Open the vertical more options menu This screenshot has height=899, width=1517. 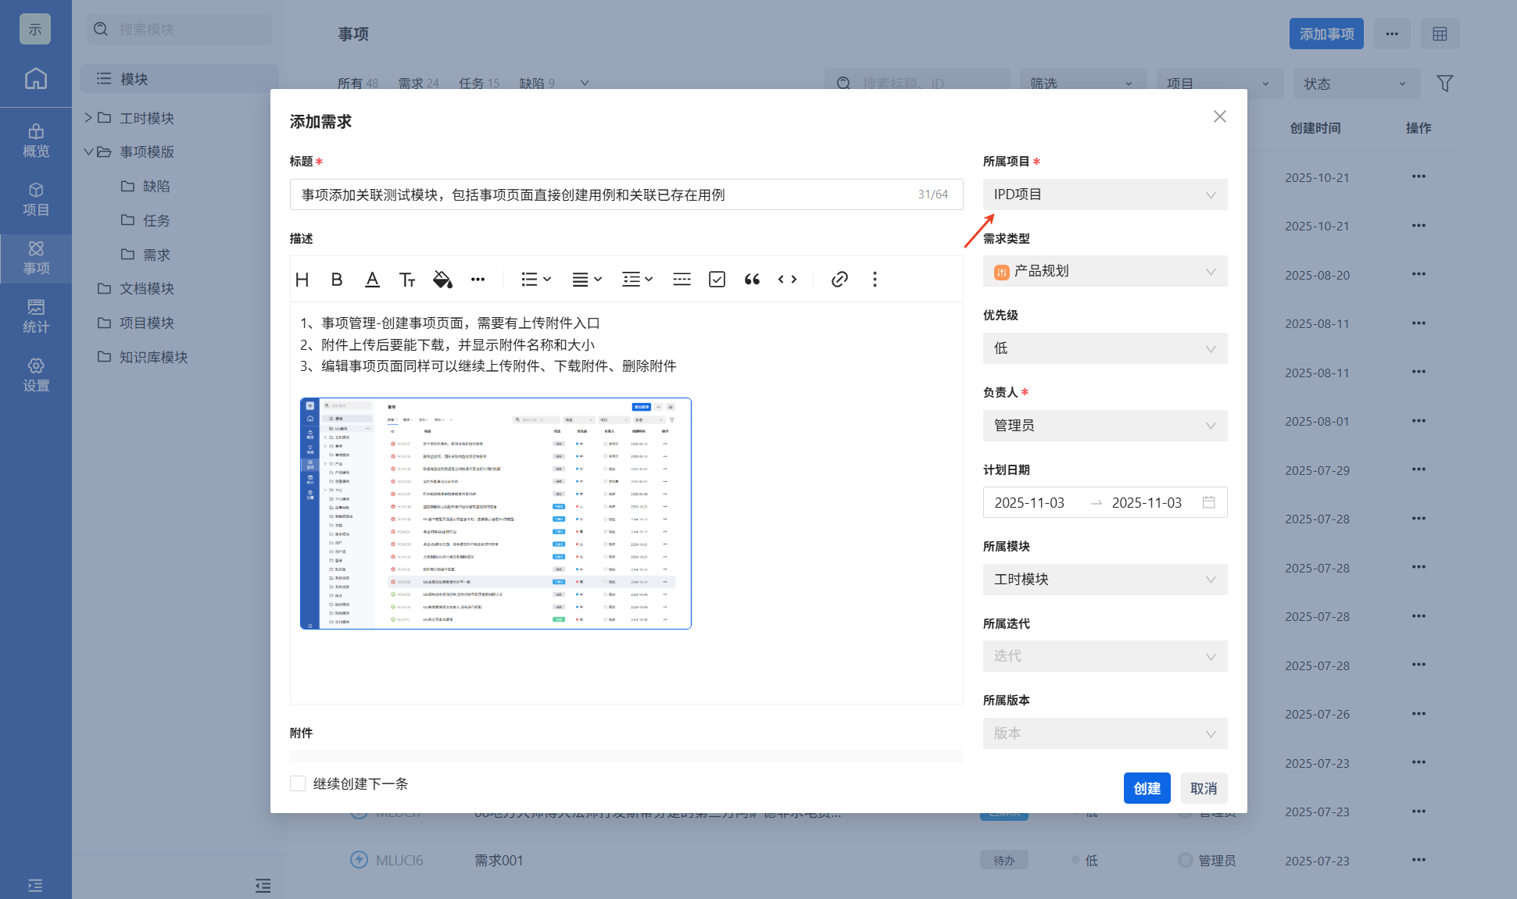click(x=875, y=280)
